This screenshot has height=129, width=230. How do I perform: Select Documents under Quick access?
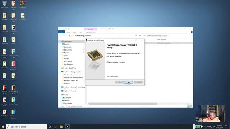(x=68, y=50)
